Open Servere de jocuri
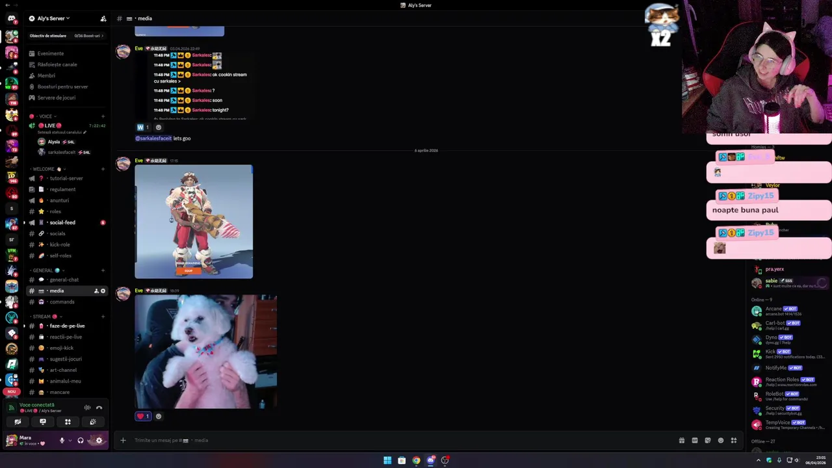Screen dimensions: 832x468 [57, 97]
